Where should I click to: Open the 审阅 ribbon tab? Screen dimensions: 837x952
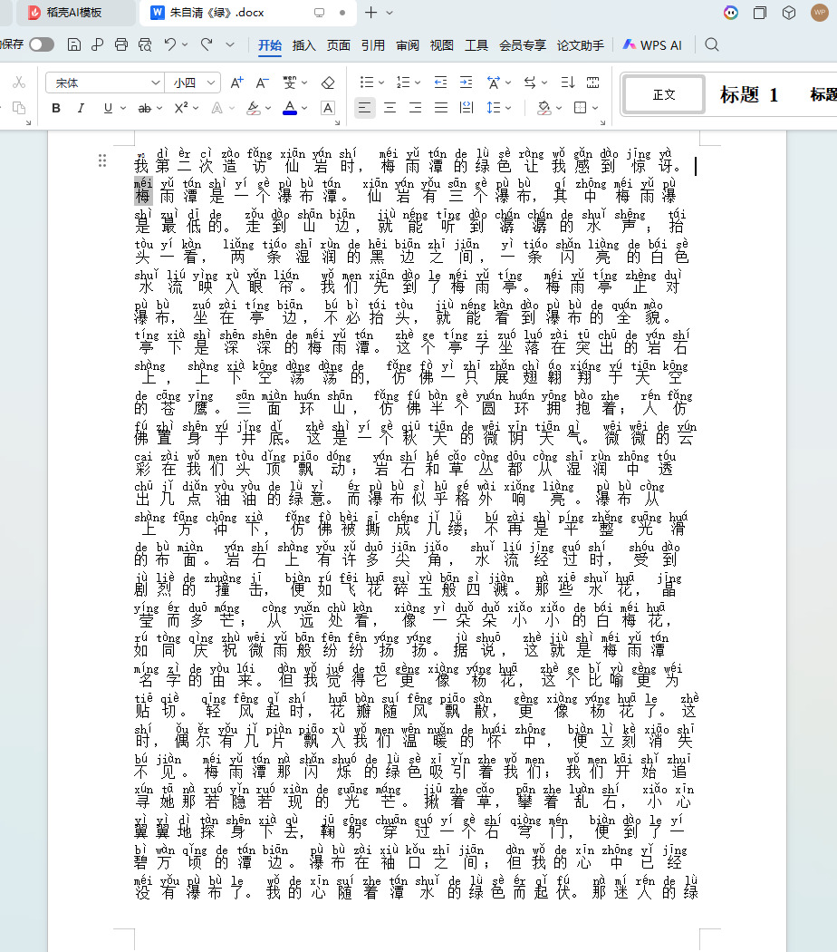[408, 45]
